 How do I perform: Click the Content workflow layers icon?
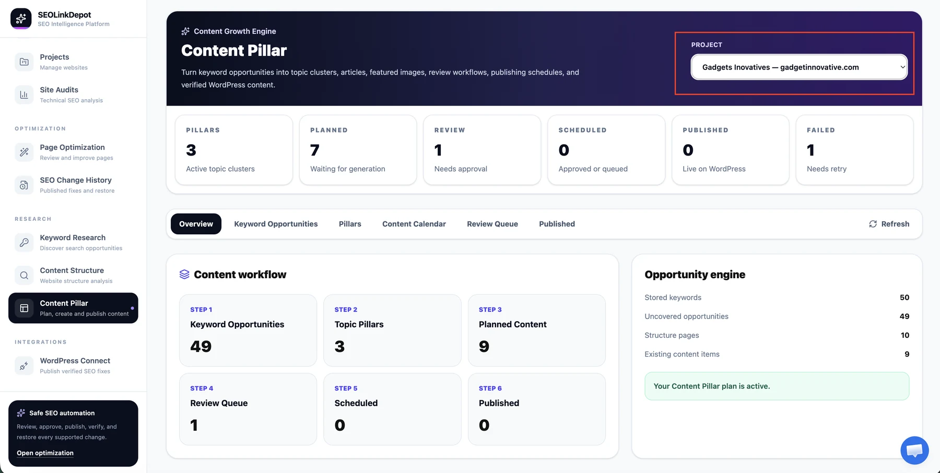(184, 275)
